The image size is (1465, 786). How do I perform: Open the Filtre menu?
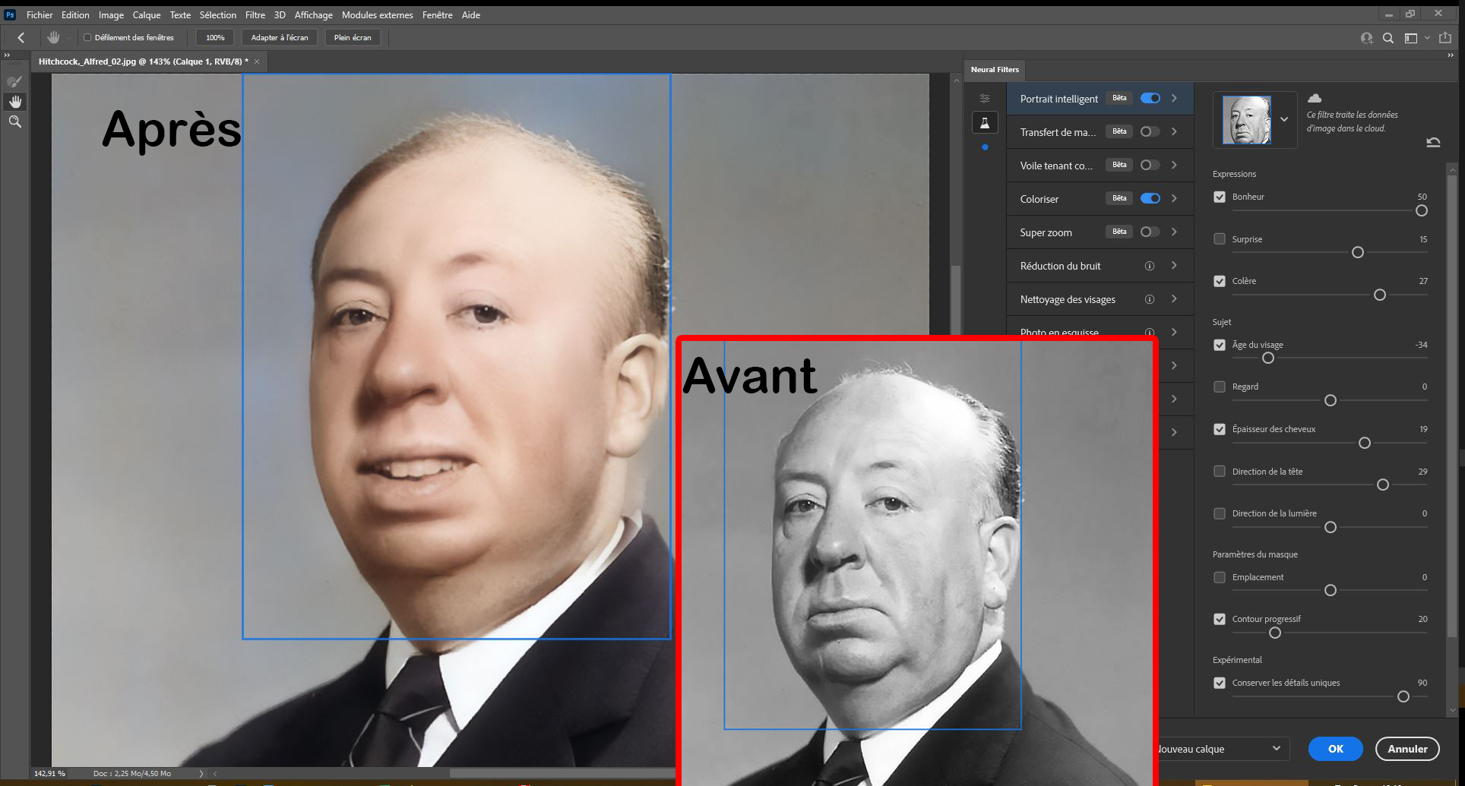255,15
